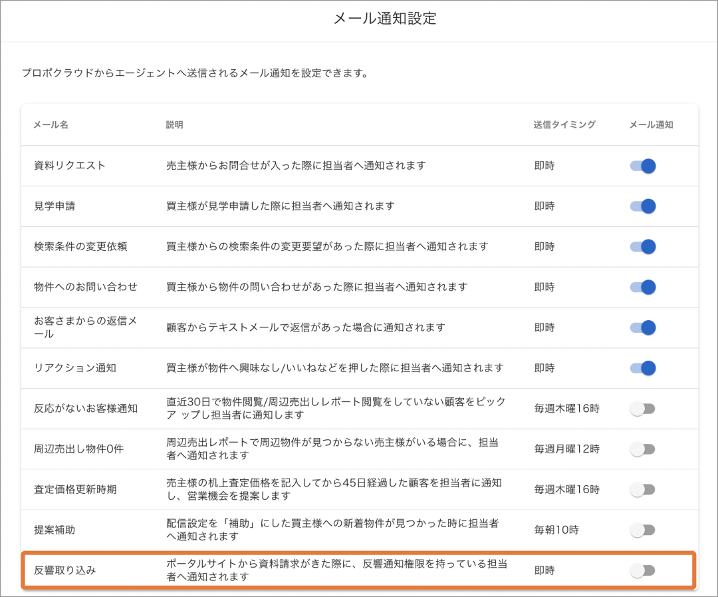718x597 pixels.
Task: Switch on 提案補助 mail notification
Action: [x=643, y=530]
